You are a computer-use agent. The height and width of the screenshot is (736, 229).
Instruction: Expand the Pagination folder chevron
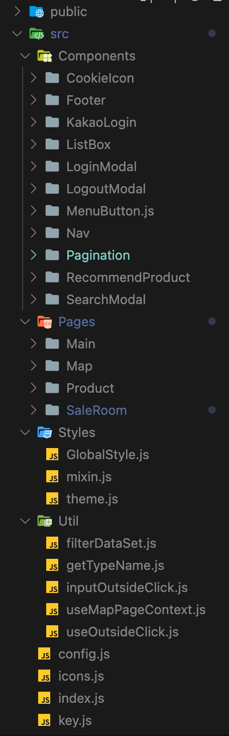33,255
